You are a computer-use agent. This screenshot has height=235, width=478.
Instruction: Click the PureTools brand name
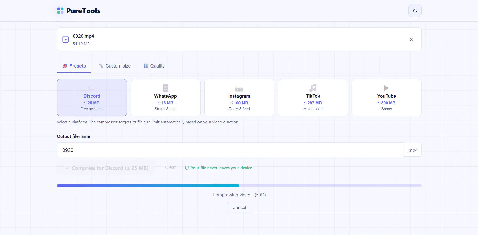tap(83, 11)
